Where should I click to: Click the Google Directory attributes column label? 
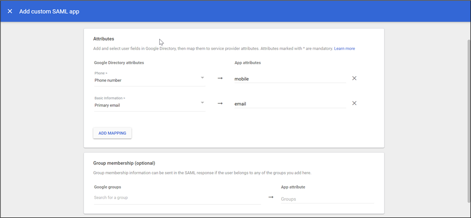(x=119, y=63)
